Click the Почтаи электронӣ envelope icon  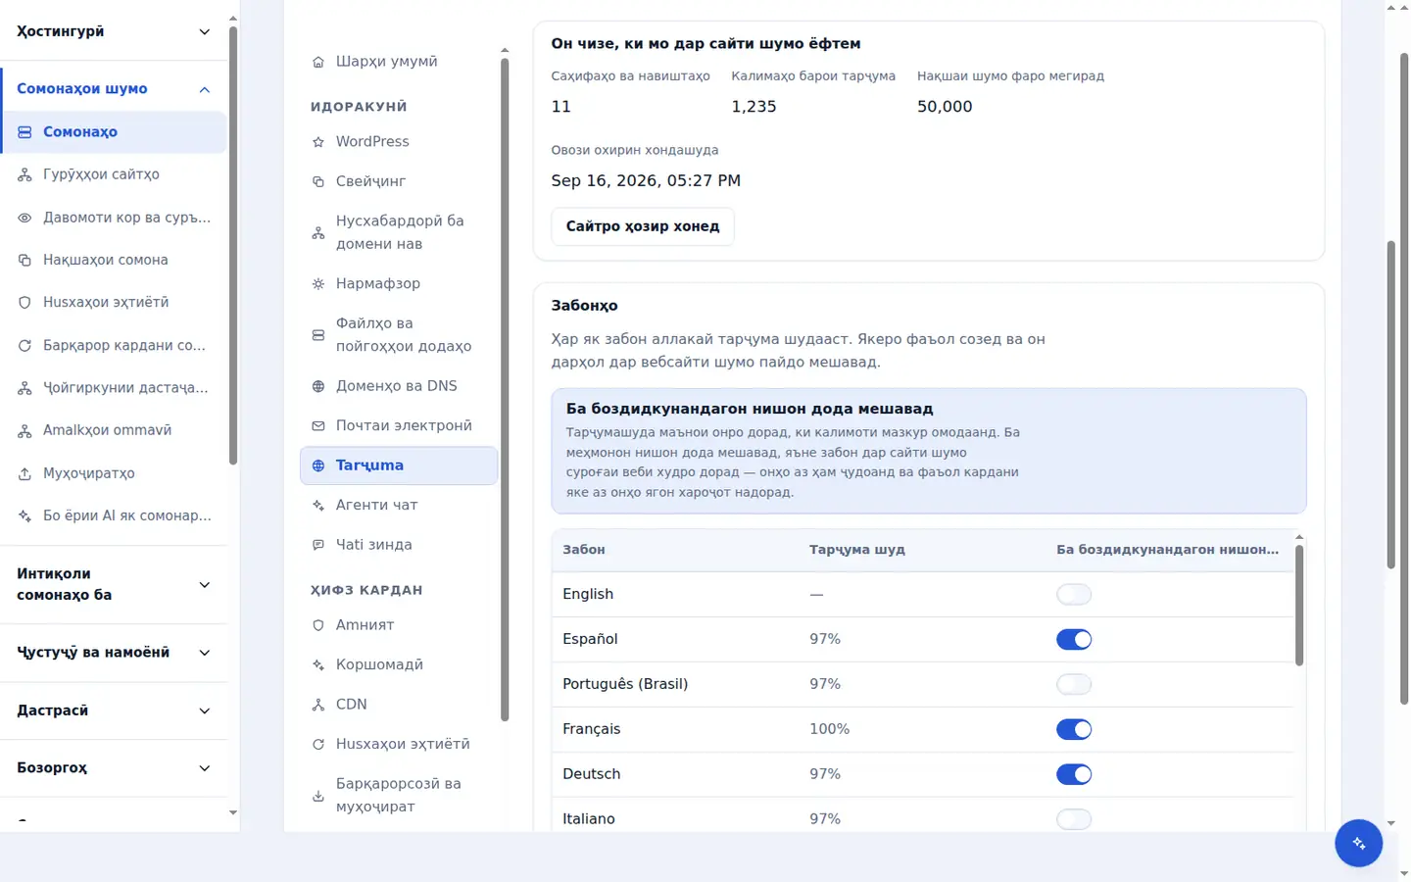(318, 426)
